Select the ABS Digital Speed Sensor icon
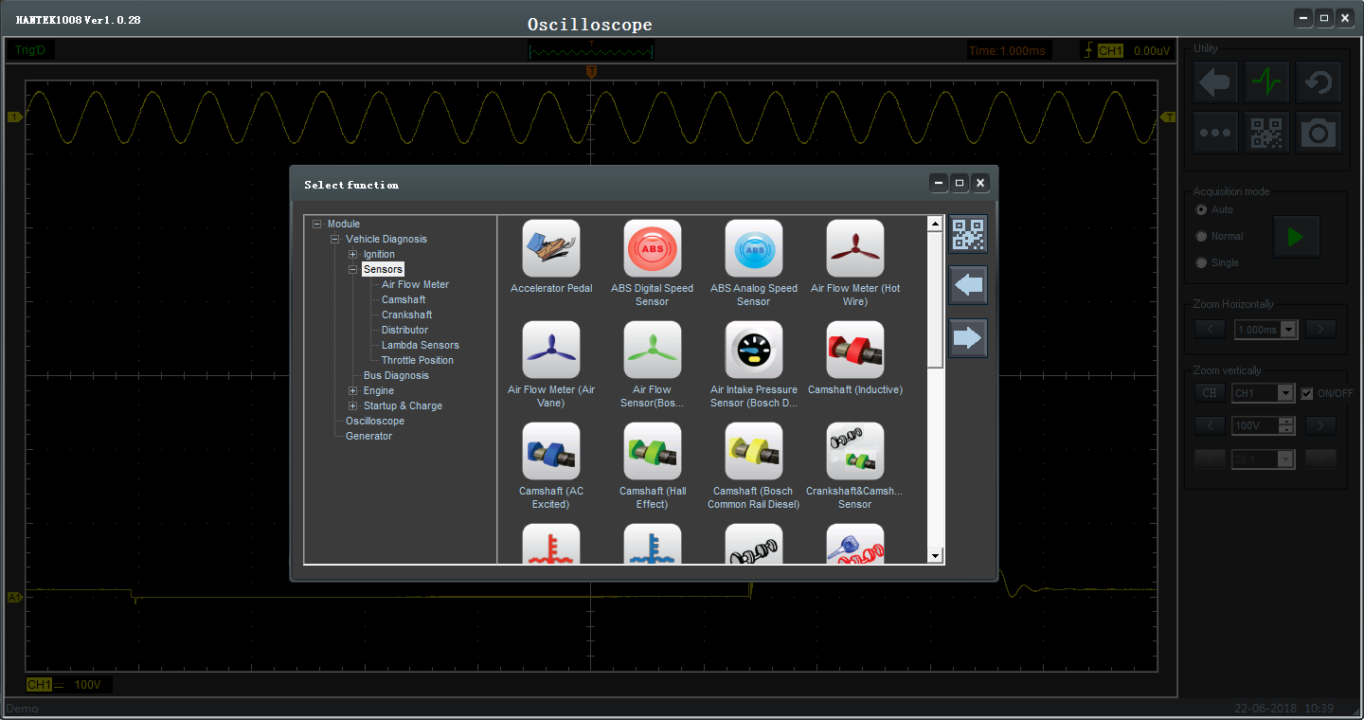Viewport: 1364px width, 720px height. pyautogui.click(x=652, y=249)
